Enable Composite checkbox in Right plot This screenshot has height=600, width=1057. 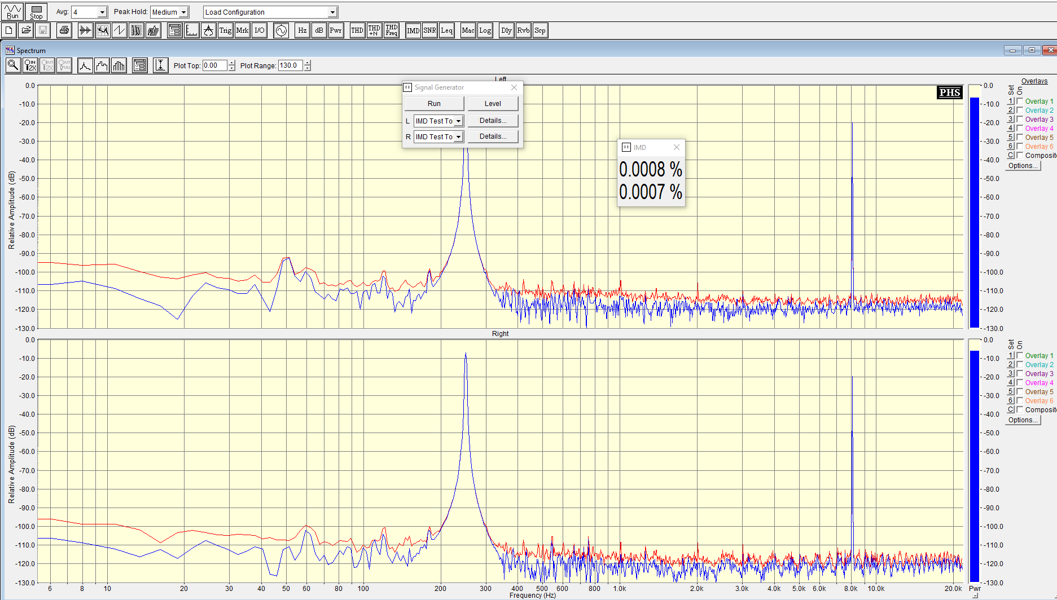click(1020, 410)
